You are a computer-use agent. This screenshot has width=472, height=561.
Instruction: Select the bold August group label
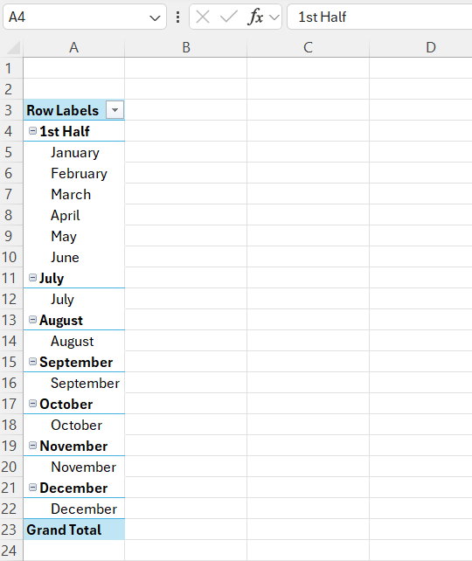tap(61, 321)
